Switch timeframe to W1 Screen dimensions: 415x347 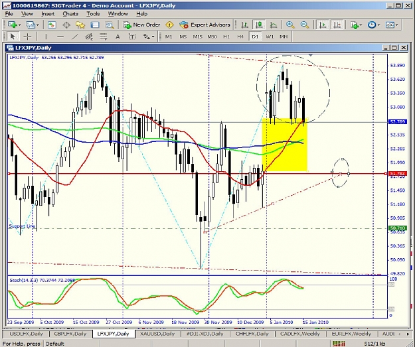coord(270,36)
